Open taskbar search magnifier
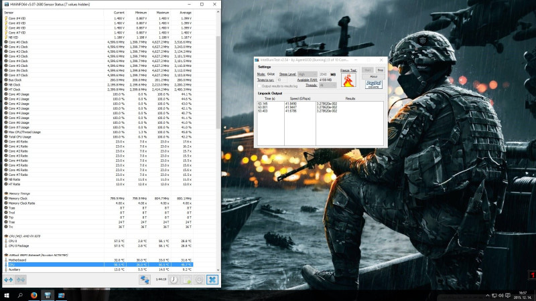This screenshot has height=301, width=536. (20, 296)
